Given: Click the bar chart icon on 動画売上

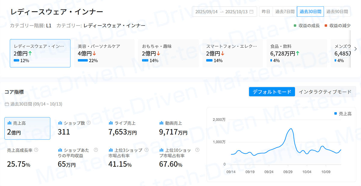Looking at the screenshot, I should point(161,123).
